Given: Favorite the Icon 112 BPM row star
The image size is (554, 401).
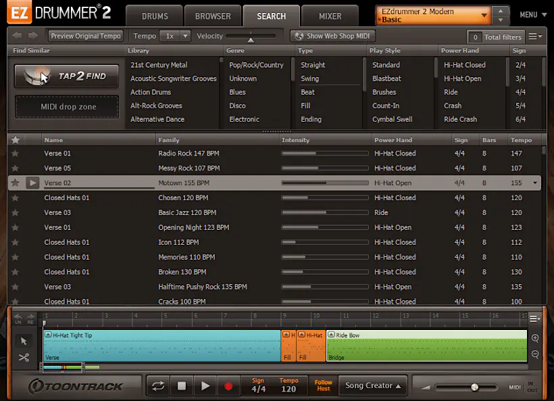Looking at the screenshot, I should click(x=15, y=243).
